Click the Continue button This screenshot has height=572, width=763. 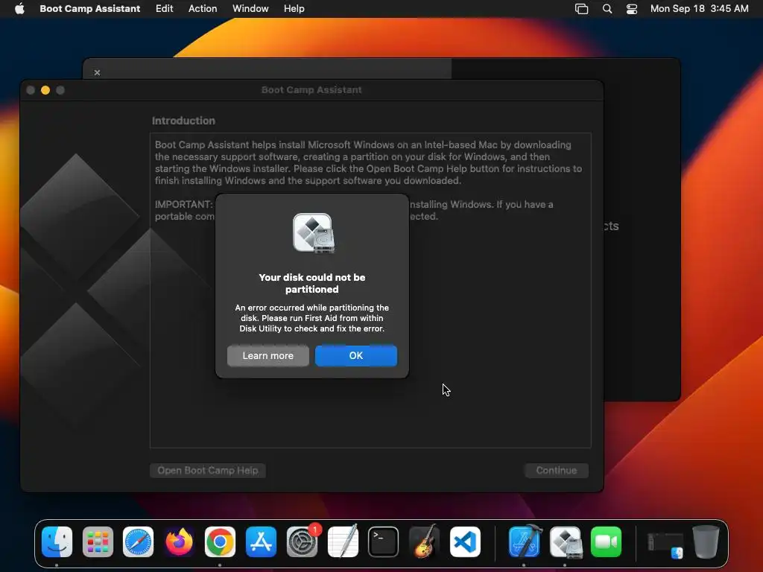point(556,471)
